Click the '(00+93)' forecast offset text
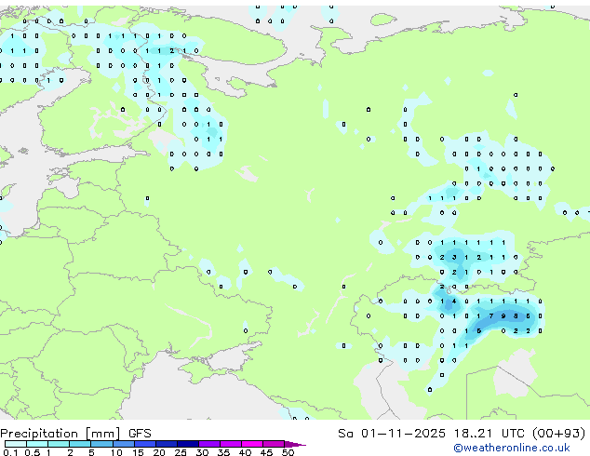Viewport: 590px width, 456px height. point(559,434)
